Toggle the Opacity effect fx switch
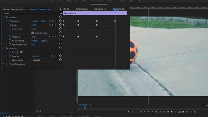 pyautogui.click(x=7, y=48)
